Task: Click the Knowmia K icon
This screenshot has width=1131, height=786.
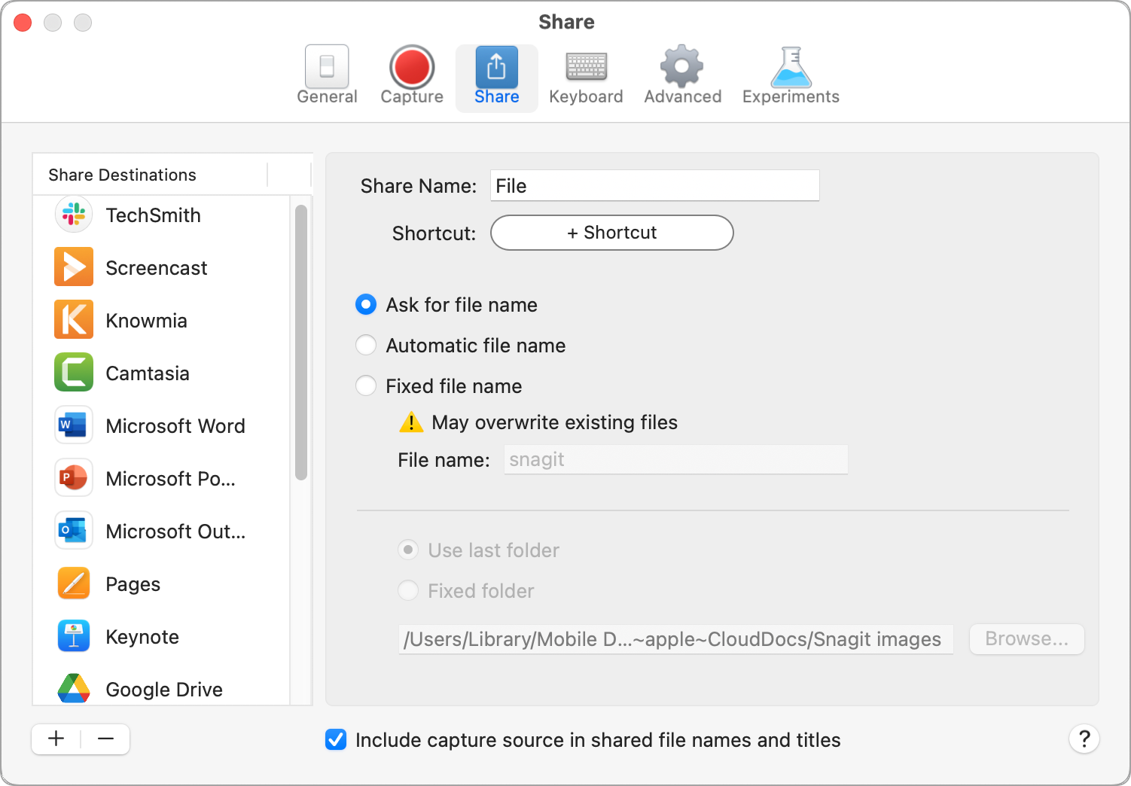Action: click(74, 320)
